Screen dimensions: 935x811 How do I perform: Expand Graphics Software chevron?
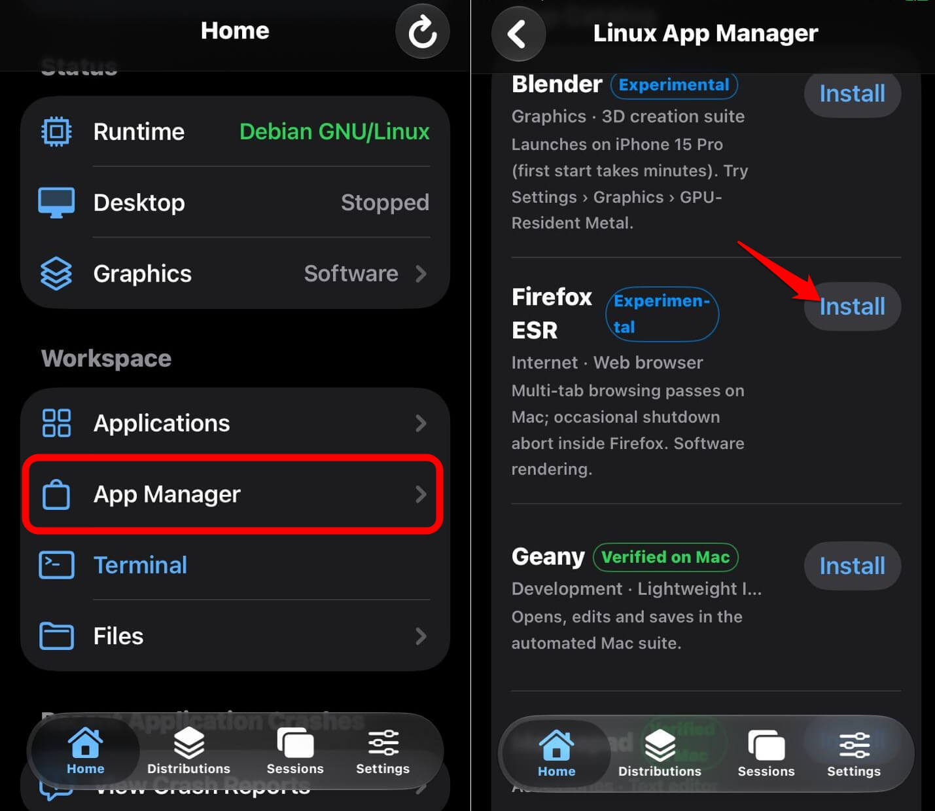click(x=421, y=274)
